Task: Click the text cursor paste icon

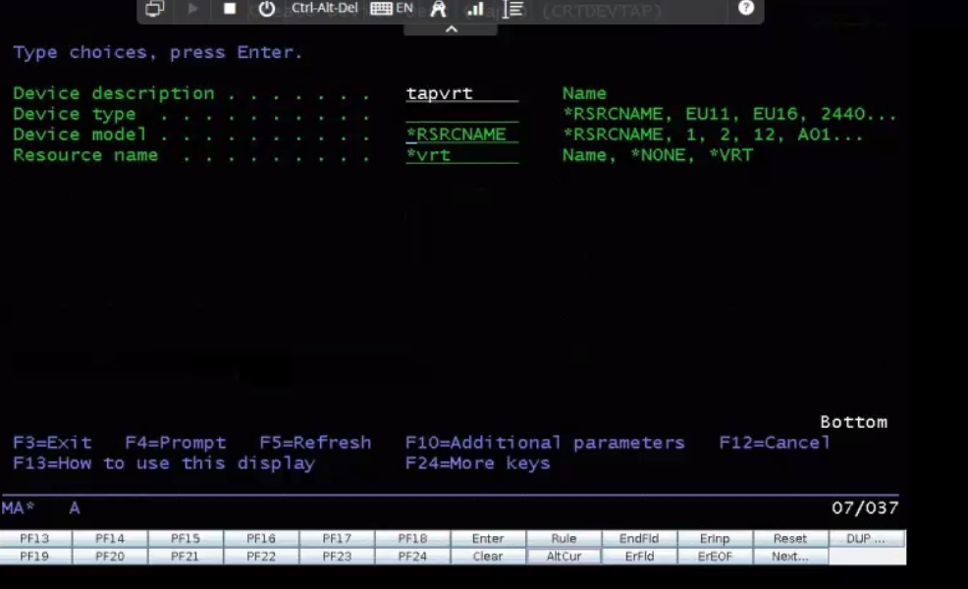Action: pyautogui.click(x=512, y=9)
